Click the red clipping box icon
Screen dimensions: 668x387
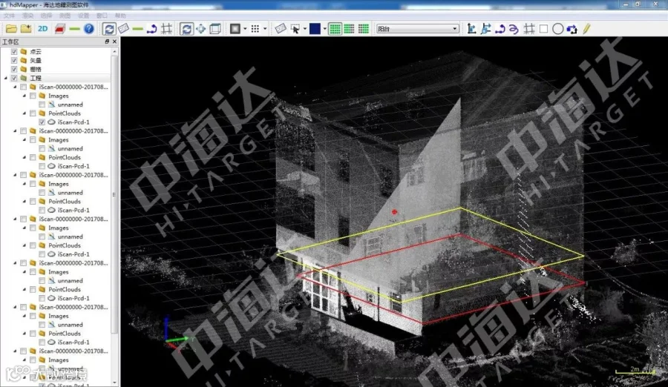pos(59,29)
